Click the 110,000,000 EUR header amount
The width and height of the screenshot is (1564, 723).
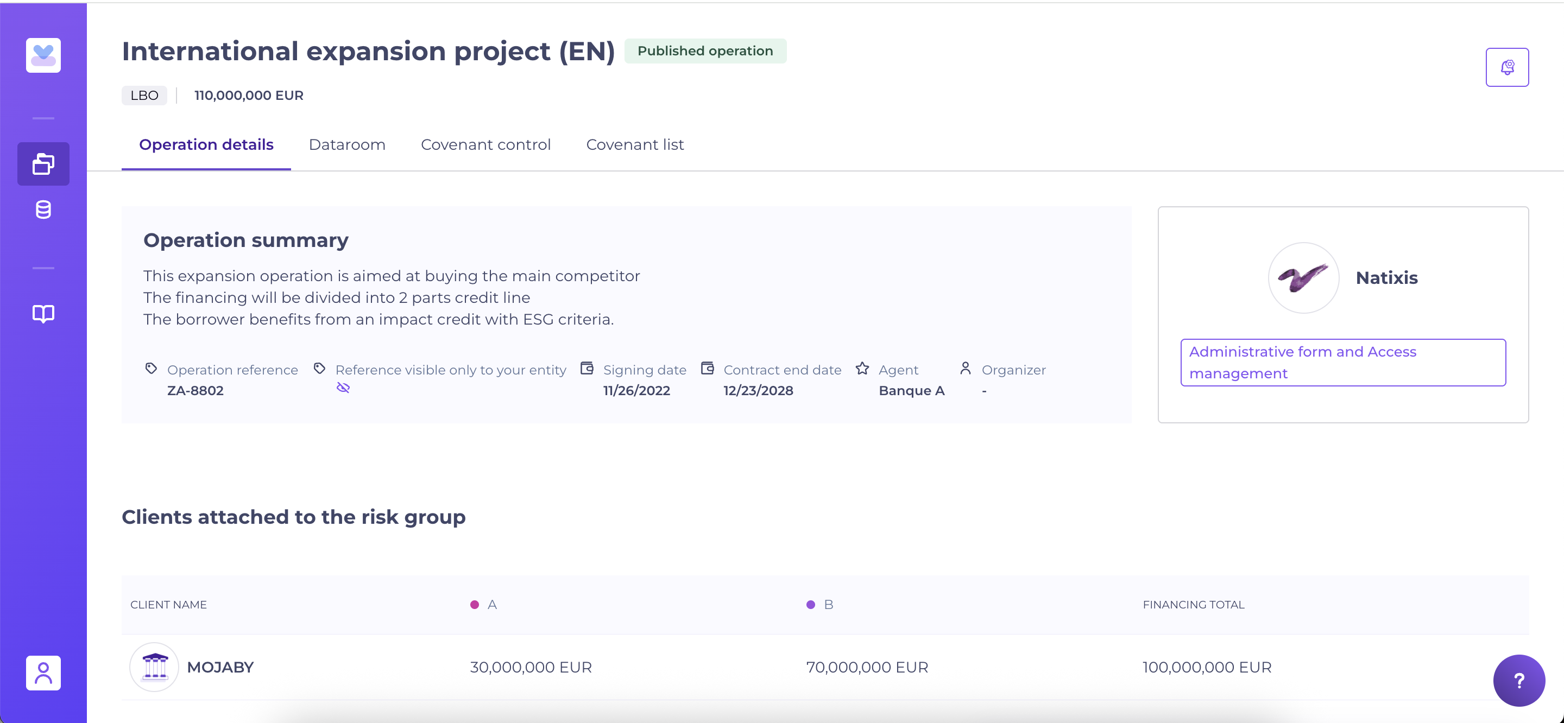(249, 96)
